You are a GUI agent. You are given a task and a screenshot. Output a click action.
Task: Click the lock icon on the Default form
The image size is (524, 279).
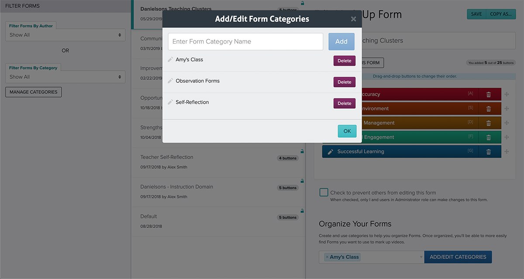point(302,211)
